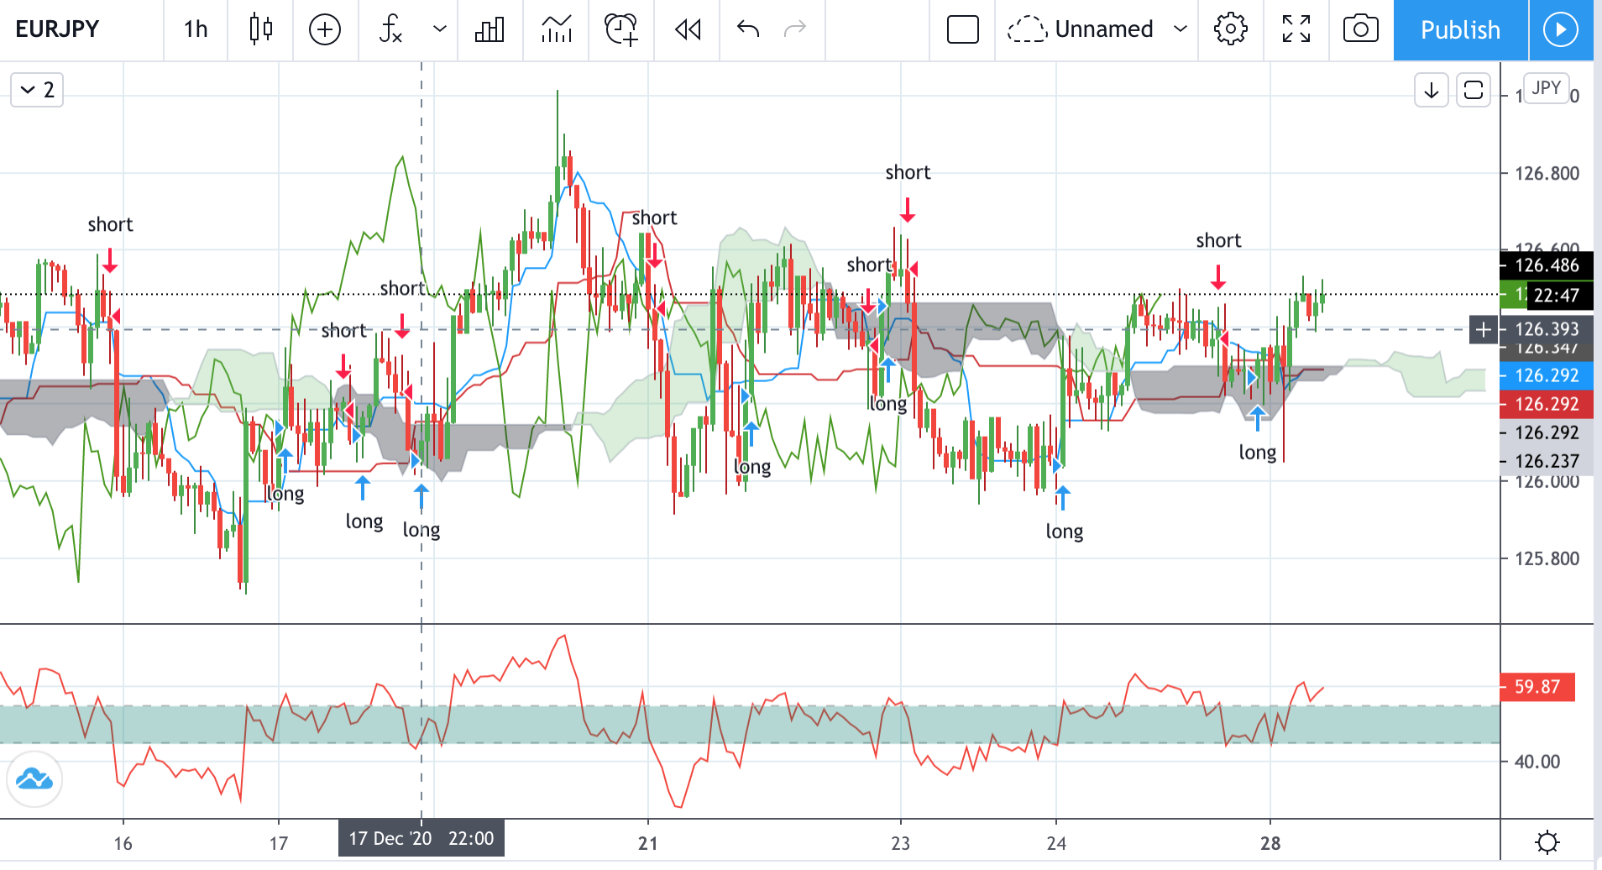Undo the last chart action
Image resolution: width=1602 pixels, height=870 pixels.
click(747, 29)
